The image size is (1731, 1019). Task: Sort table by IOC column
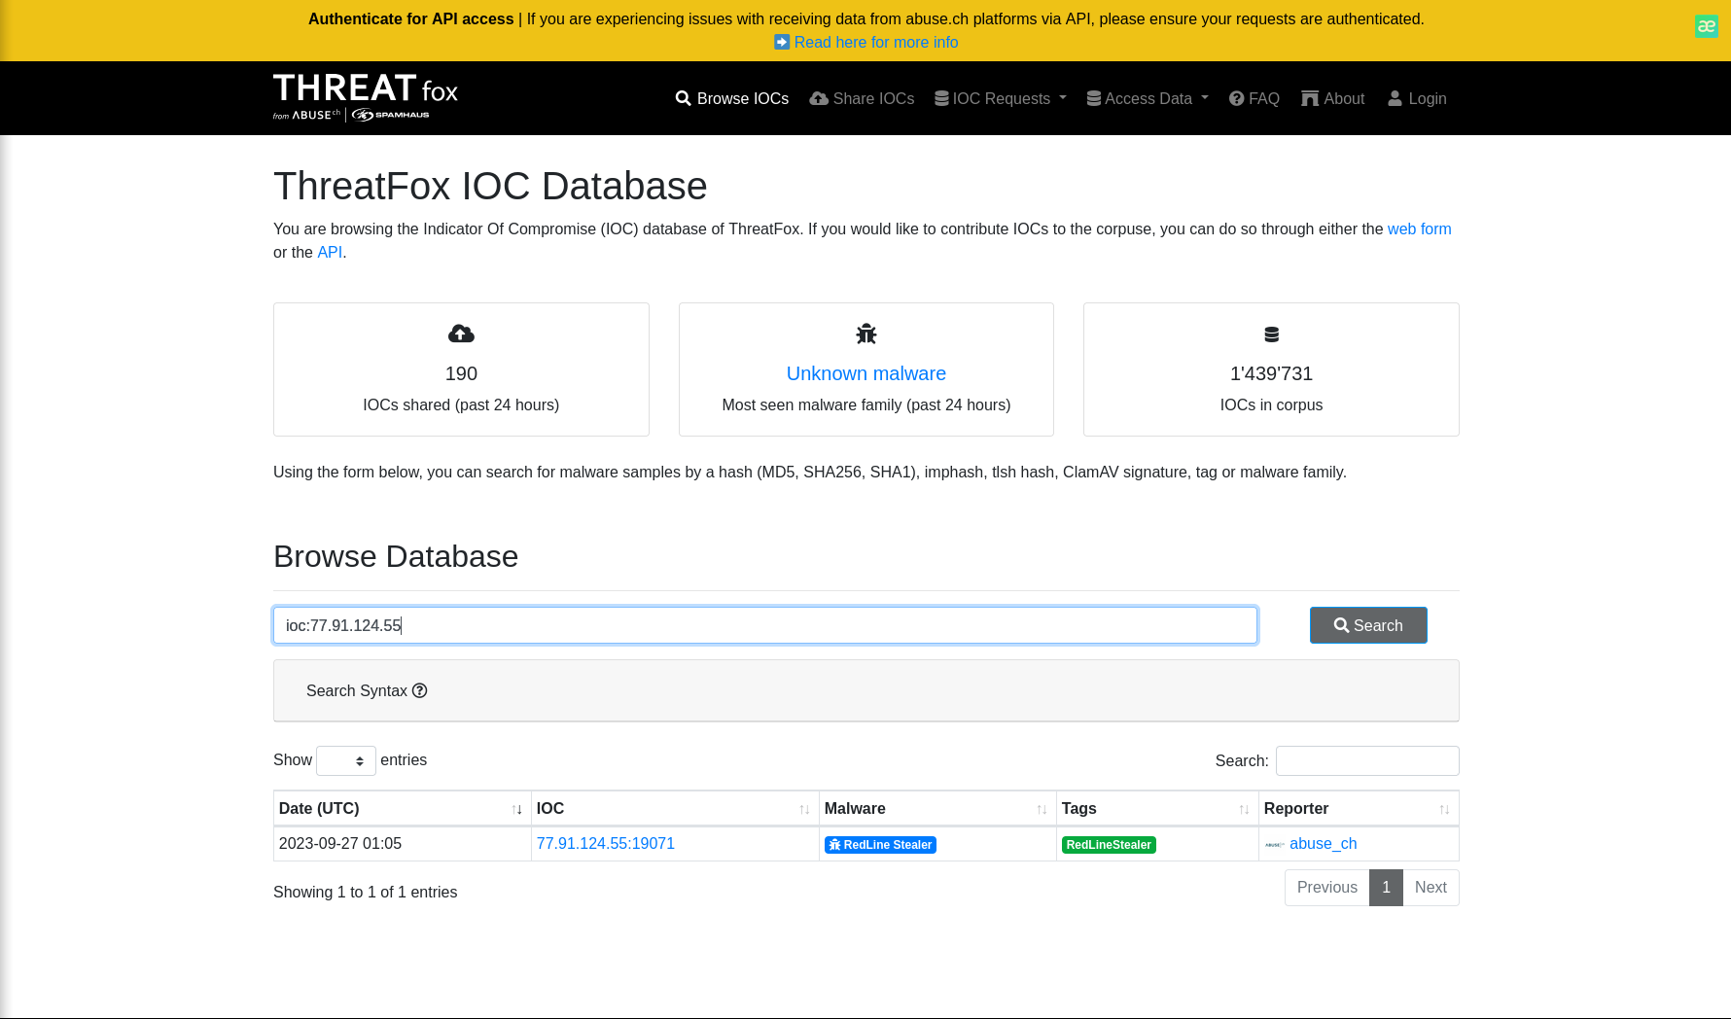675,809
